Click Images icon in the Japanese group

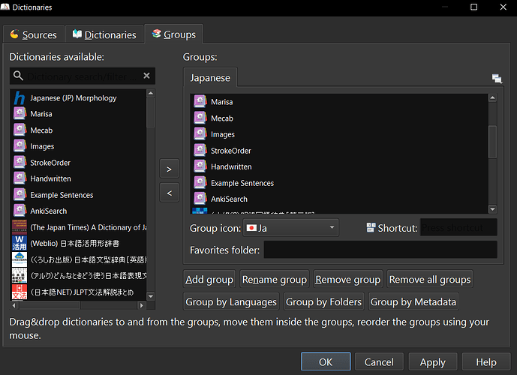pyautogui.click(x=200, y=134)
